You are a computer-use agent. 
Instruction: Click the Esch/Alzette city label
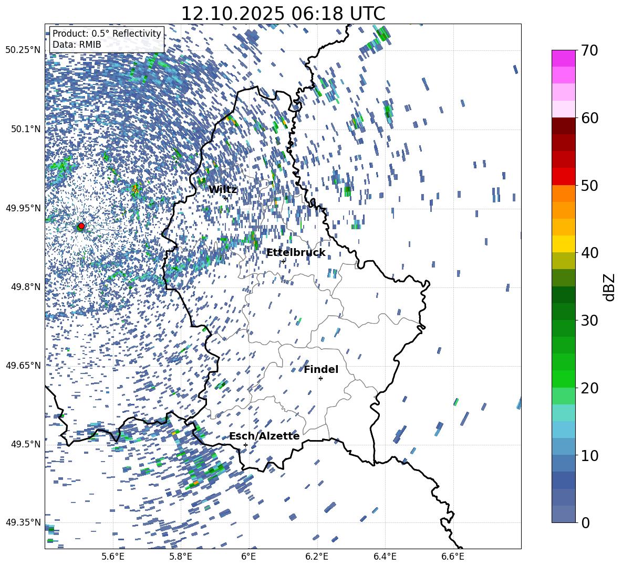tap(264, 436)
